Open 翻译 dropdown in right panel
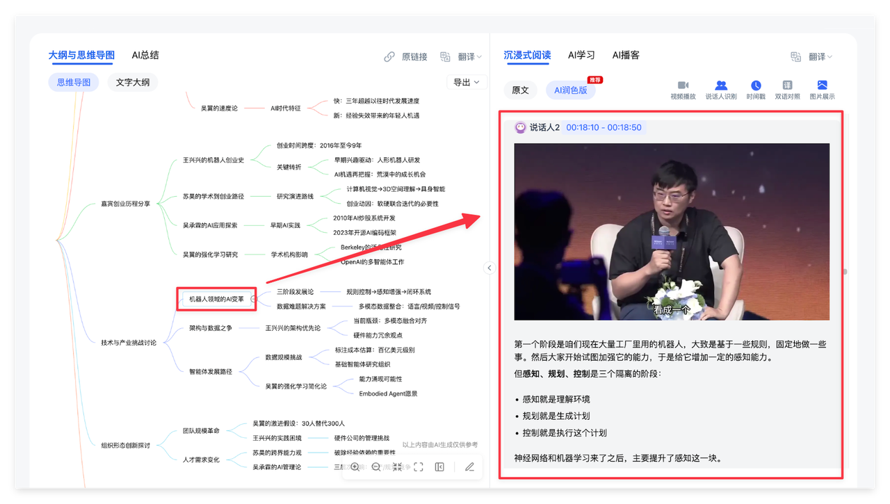Viewport: 890px width, 504px height. point(812,57)
